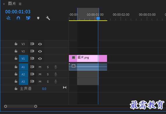Toggle lock on track A3
The width and height of the screenshot is (166, 114).
[16, 81]
